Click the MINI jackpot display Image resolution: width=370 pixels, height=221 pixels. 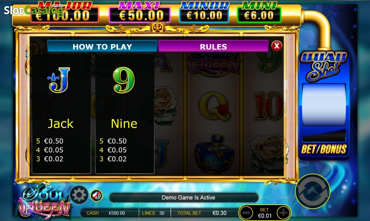point(259,12)
